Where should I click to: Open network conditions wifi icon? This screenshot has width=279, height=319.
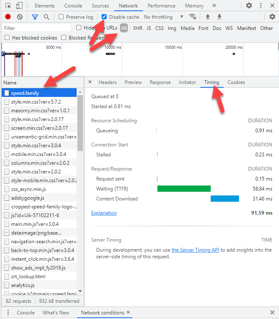click(192, 17)
